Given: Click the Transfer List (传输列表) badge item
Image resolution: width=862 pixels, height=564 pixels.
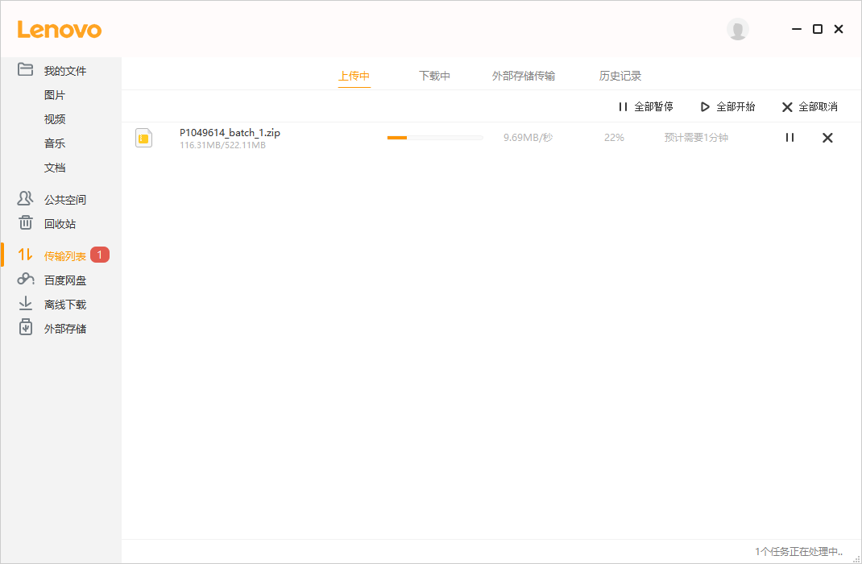Looking at the screenshot, I should pyautogui.click(x=65, y=256).
